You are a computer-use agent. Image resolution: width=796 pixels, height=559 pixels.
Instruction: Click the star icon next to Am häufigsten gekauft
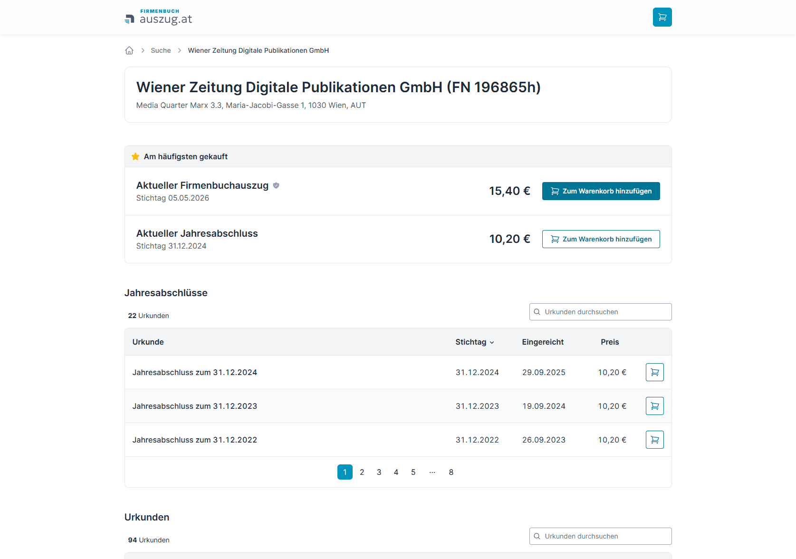135,156
